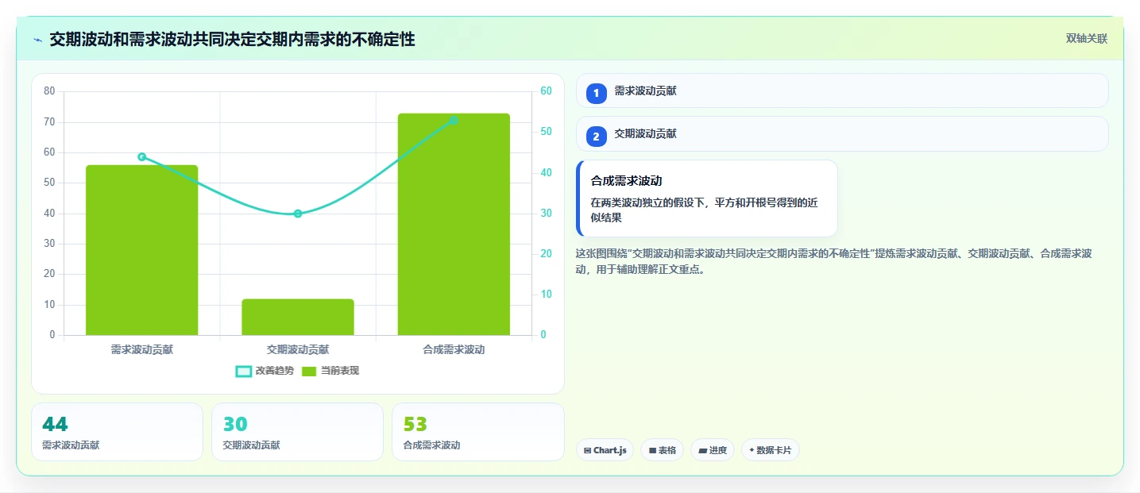Click the blue number 1 badge
This screenshot has width=1140, height=493.
pos(596,93)
